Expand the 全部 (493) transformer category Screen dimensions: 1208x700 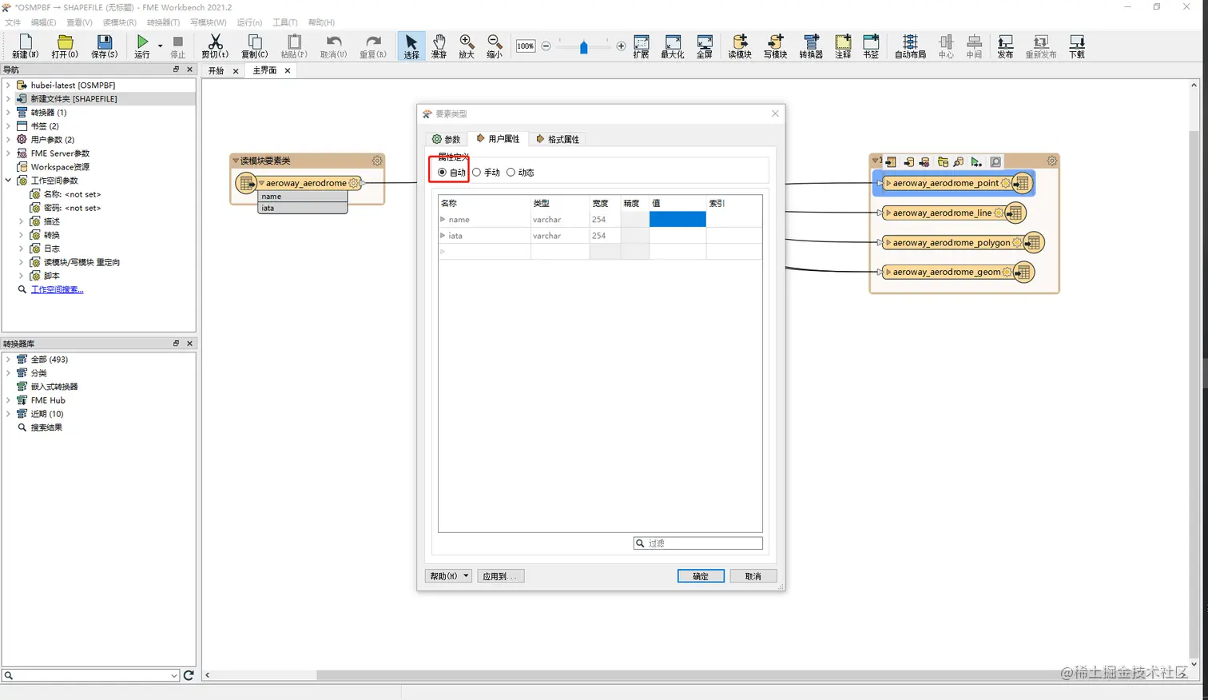(x=9, y=360)
